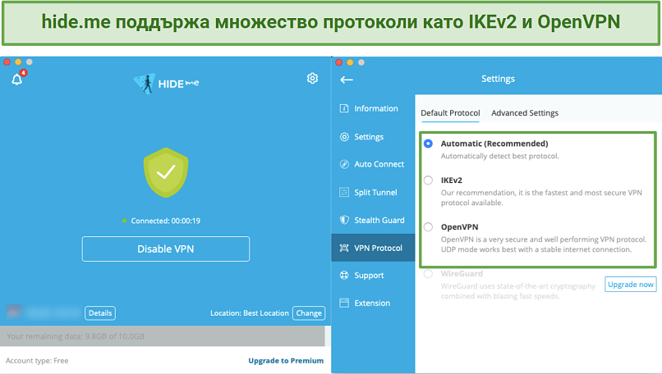Go back using the arrow icon
662x374 pixels.
[x=347, y=80]
